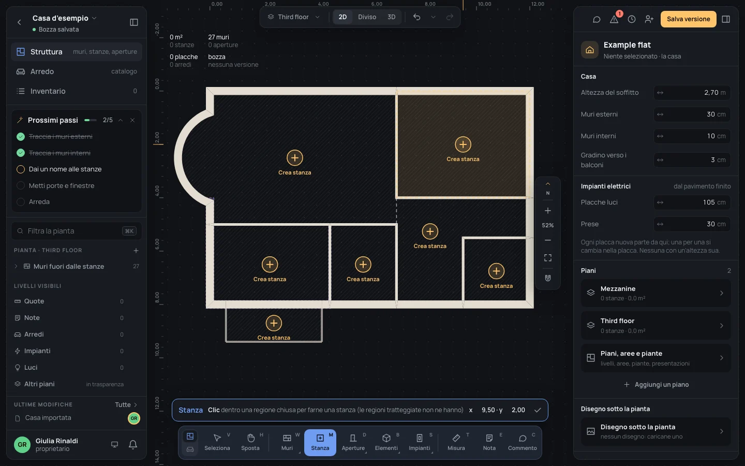
Task: Select the Misura ruler tool
Action: click(x=456, y=443)
